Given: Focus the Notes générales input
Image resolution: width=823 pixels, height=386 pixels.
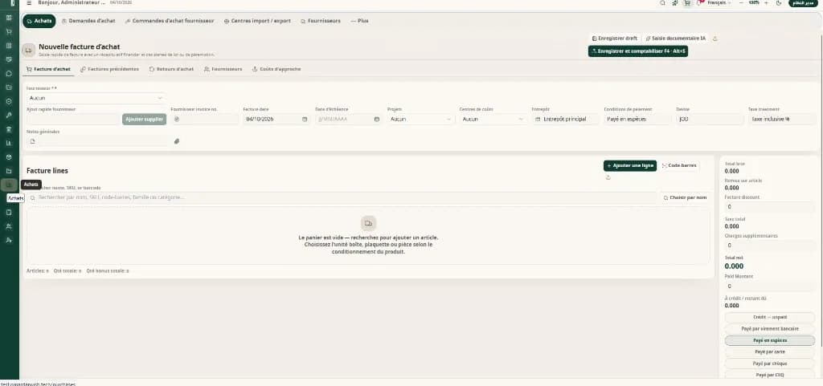Looking at the screenshot, I should click(97, 141).
